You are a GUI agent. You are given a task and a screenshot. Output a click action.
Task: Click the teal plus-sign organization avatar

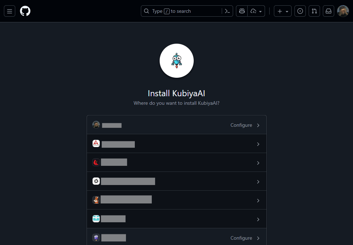click(96, 218)
